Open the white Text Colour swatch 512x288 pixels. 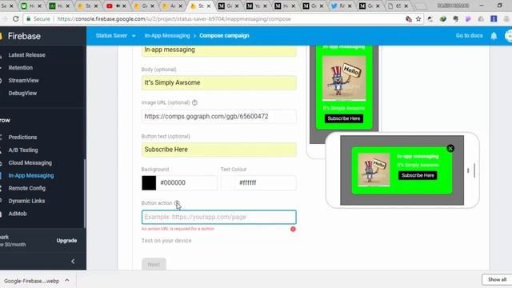coord(228,183)
